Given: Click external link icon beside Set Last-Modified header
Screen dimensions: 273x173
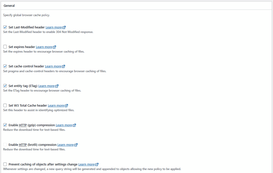Looking at the screenshot, I should [x=64, y=27].
